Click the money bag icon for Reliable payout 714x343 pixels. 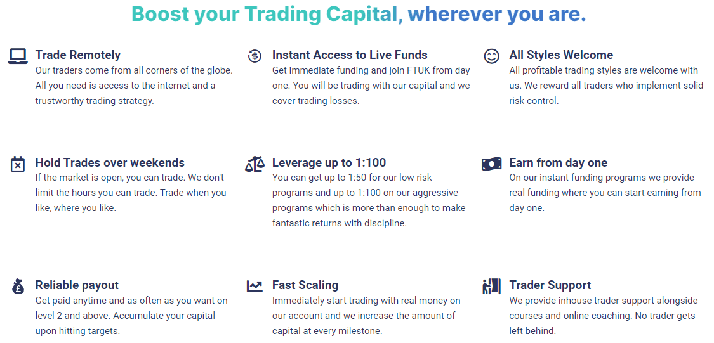pos(17,286)
